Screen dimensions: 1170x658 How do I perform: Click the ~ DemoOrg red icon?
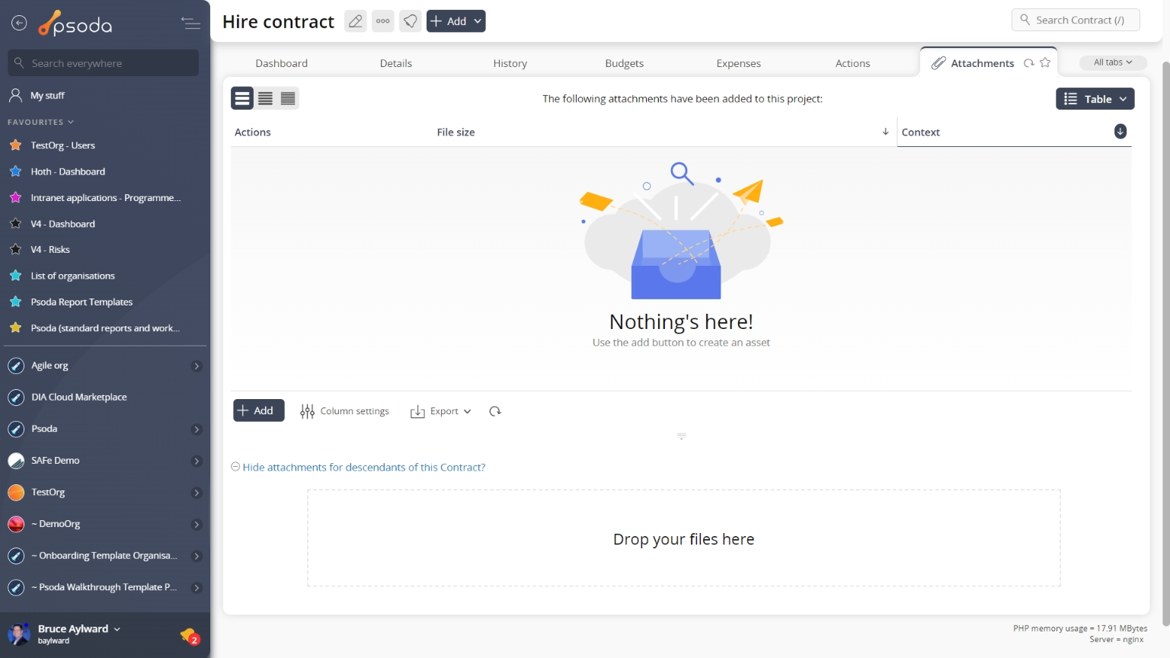[16, 524]
